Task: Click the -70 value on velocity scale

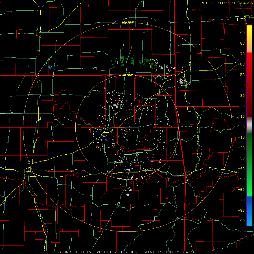Action: pos(241,200)
